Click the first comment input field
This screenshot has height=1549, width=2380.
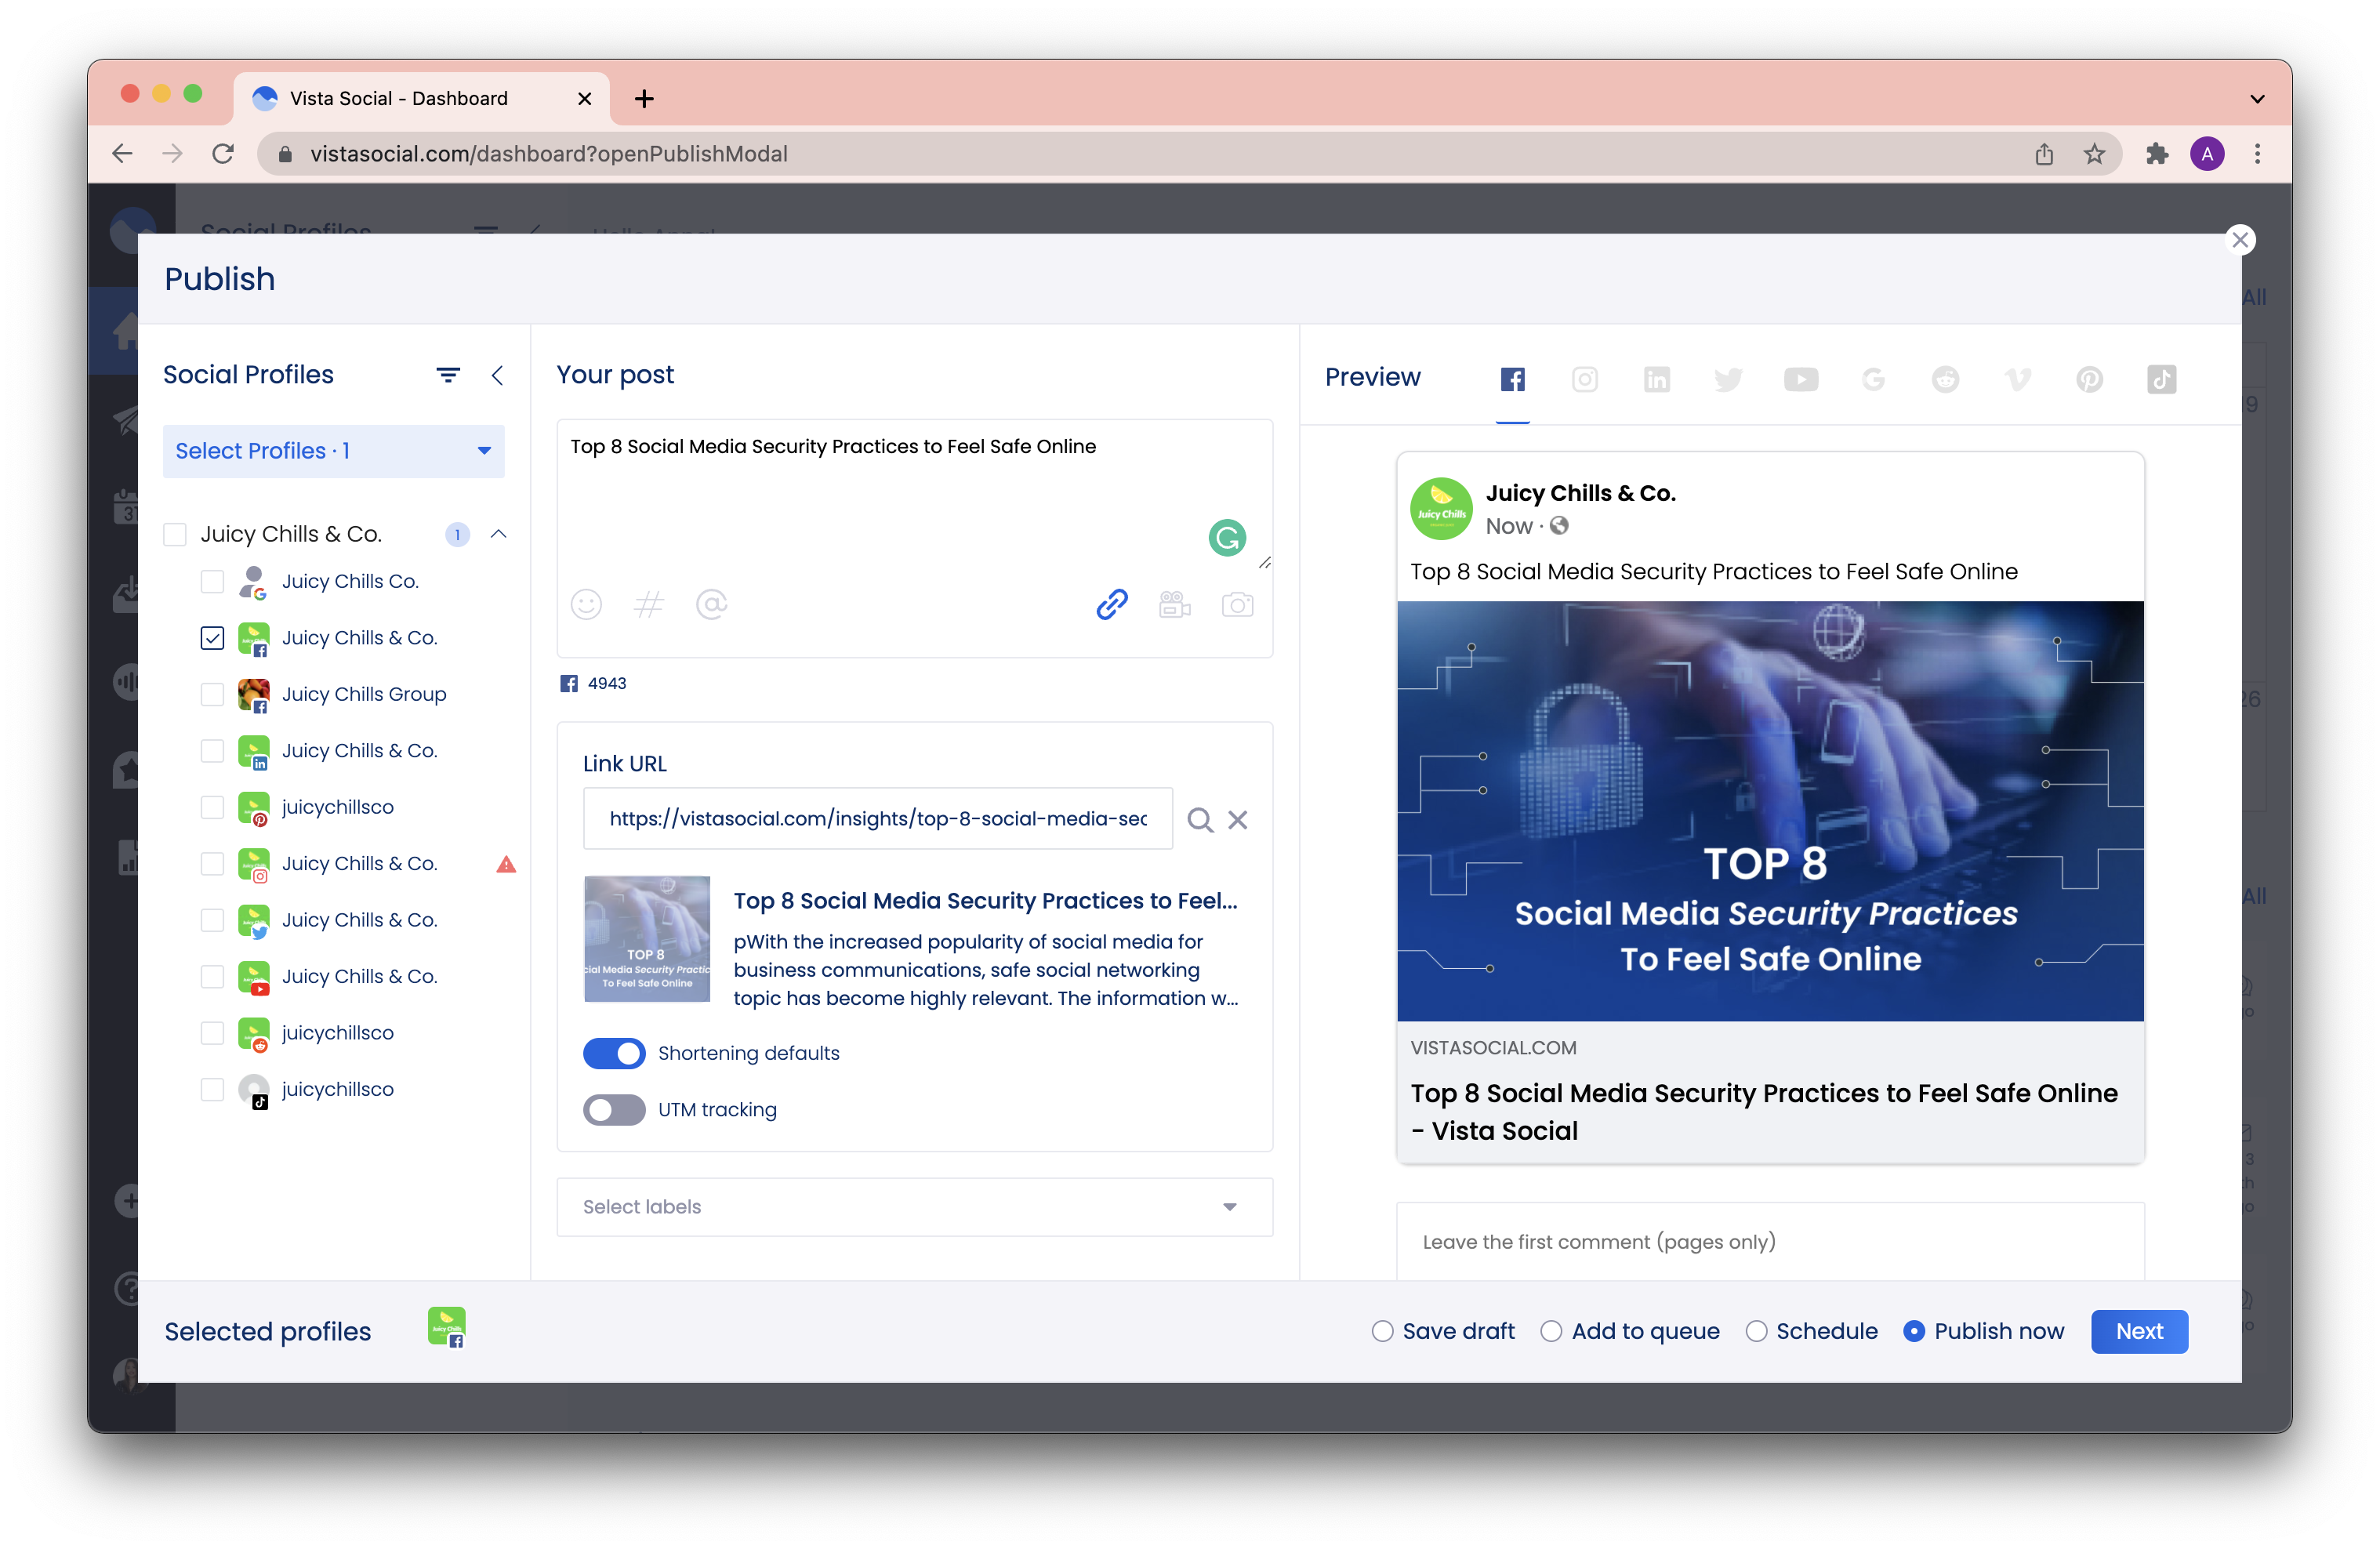pos(1770,1242)
